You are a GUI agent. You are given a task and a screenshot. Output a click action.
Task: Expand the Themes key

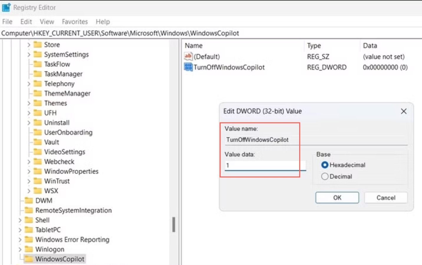(x=29, y=103)
